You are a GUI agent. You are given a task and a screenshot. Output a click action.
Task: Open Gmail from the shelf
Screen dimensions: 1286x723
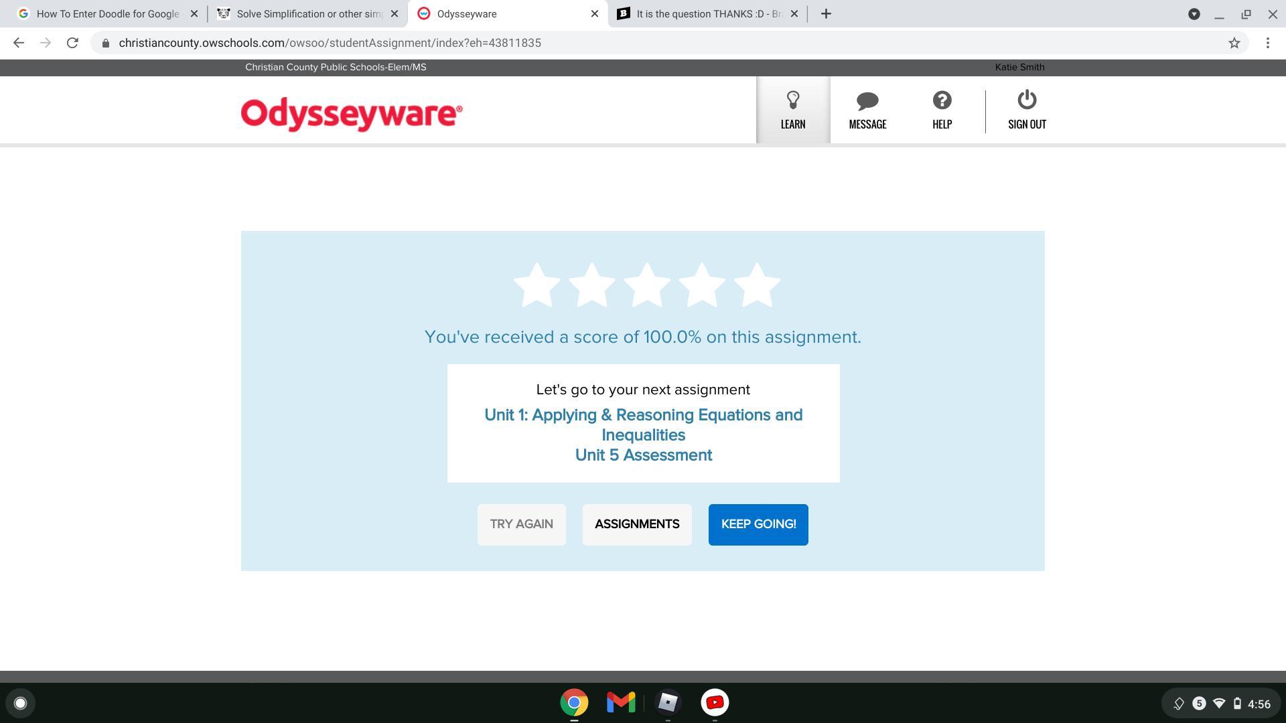620,702
